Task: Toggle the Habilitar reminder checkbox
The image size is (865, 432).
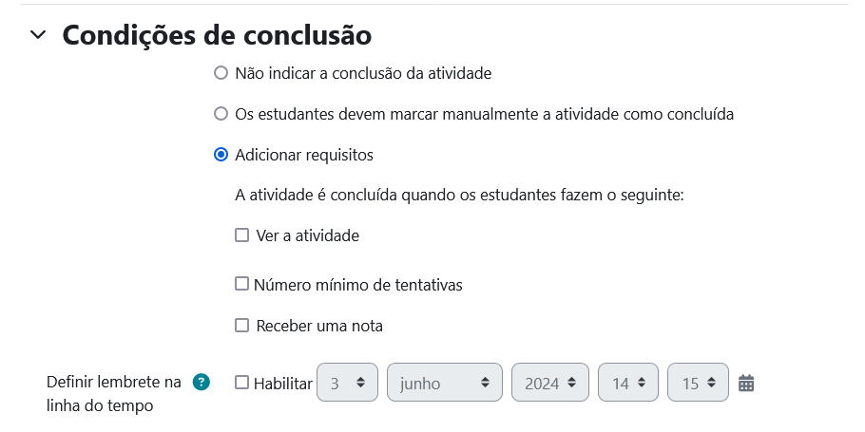Action: point(242,383)
